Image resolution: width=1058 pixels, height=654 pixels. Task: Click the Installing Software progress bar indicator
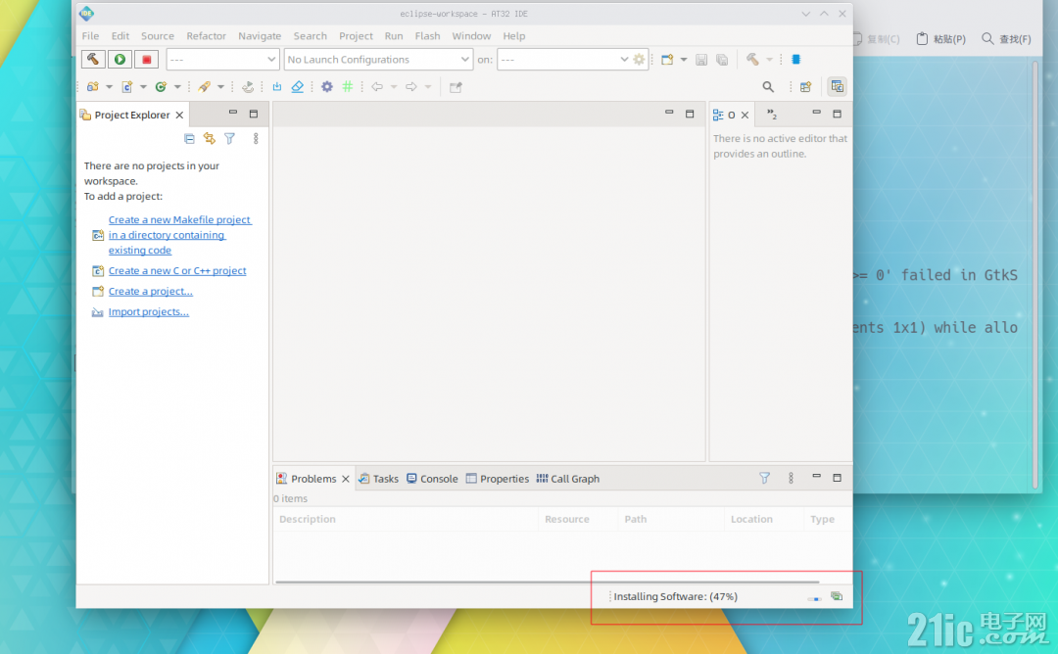(x=814, y=598)
